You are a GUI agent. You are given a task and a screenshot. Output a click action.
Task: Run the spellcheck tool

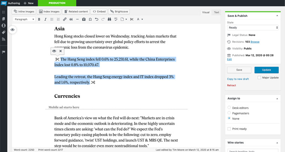116,19
